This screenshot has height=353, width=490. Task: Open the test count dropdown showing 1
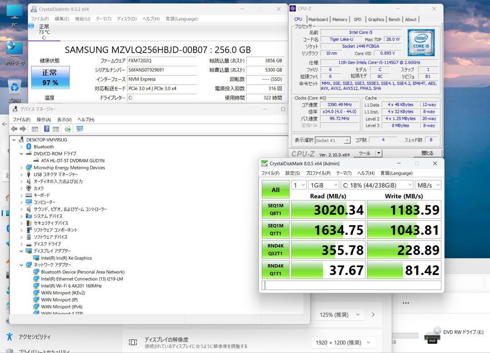(299, 185)
